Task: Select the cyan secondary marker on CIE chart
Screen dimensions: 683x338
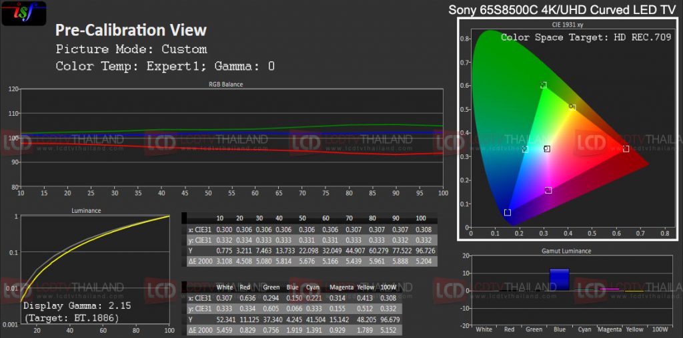Action: (x=525, y=150)
